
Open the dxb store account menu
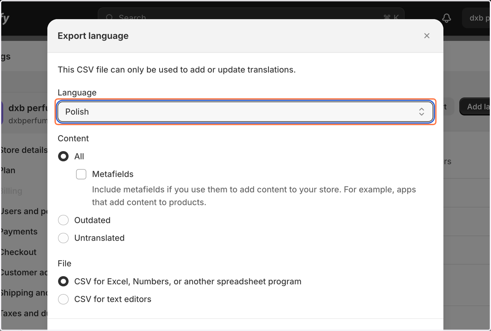[x=476, y=18]
